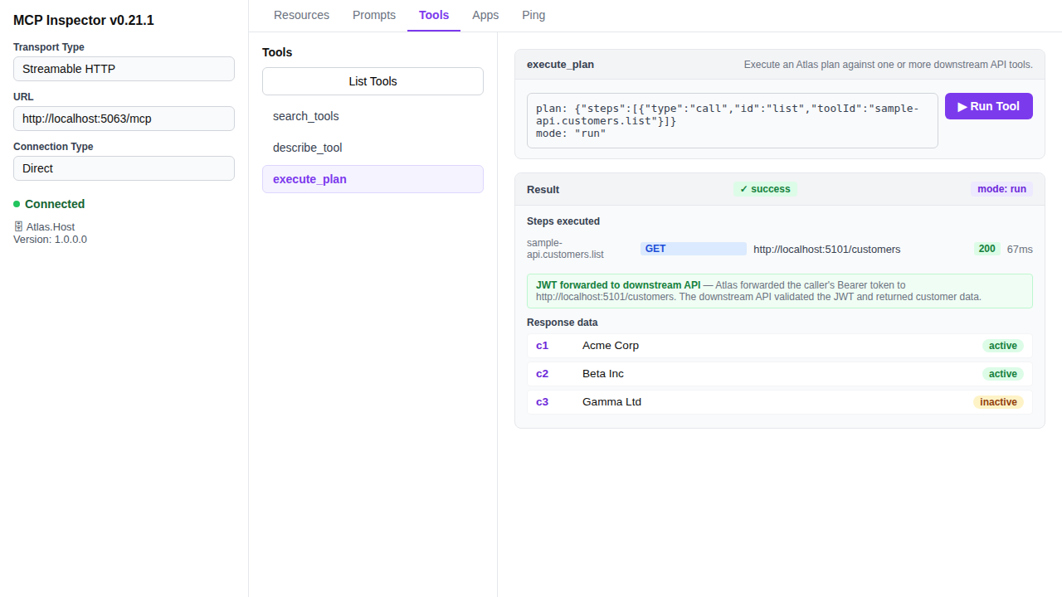Click the server icon beside Atlas.Host
This screenshot has width=1062, height=597.
(x=18, y=226)
